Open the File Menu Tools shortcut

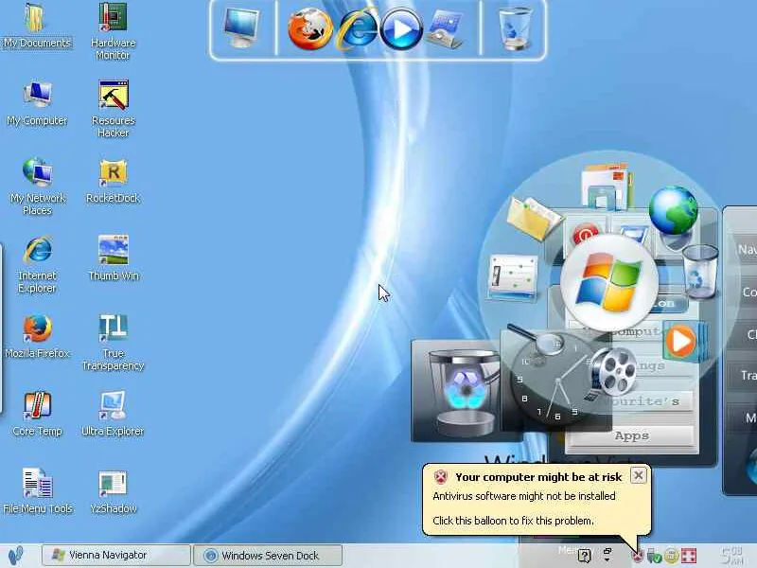37,491
